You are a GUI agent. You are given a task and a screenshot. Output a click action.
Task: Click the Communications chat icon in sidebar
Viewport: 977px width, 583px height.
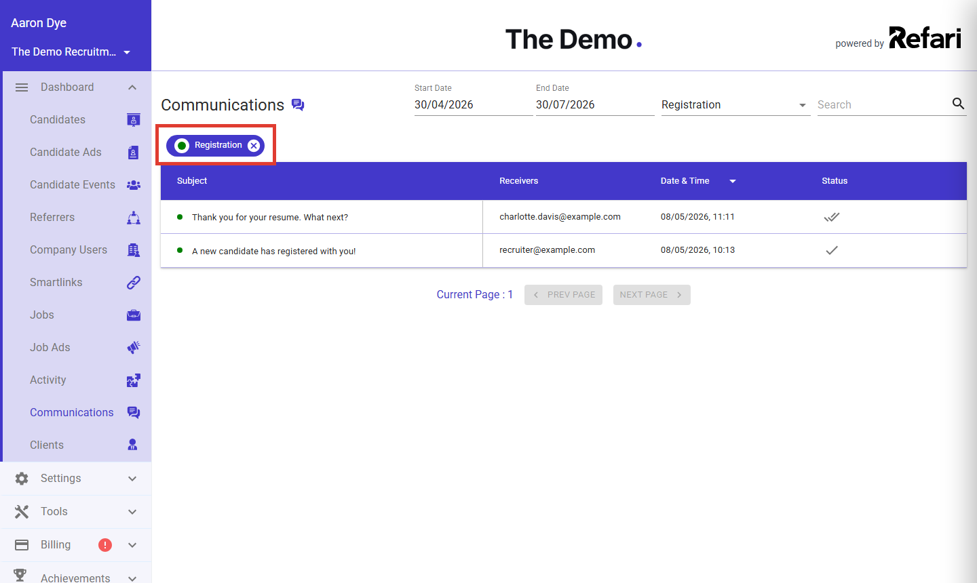click(x=134, y=413)
